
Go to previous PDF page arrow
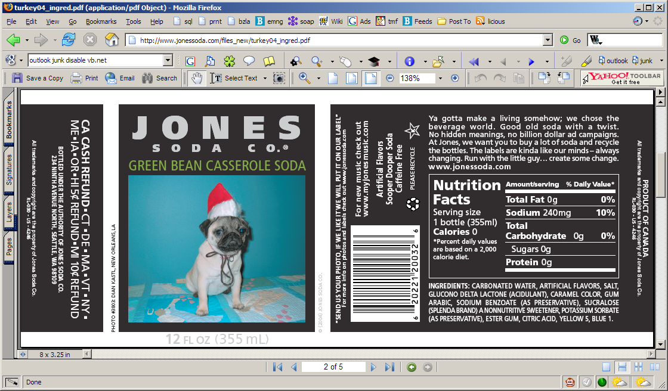tap(293, 367)
